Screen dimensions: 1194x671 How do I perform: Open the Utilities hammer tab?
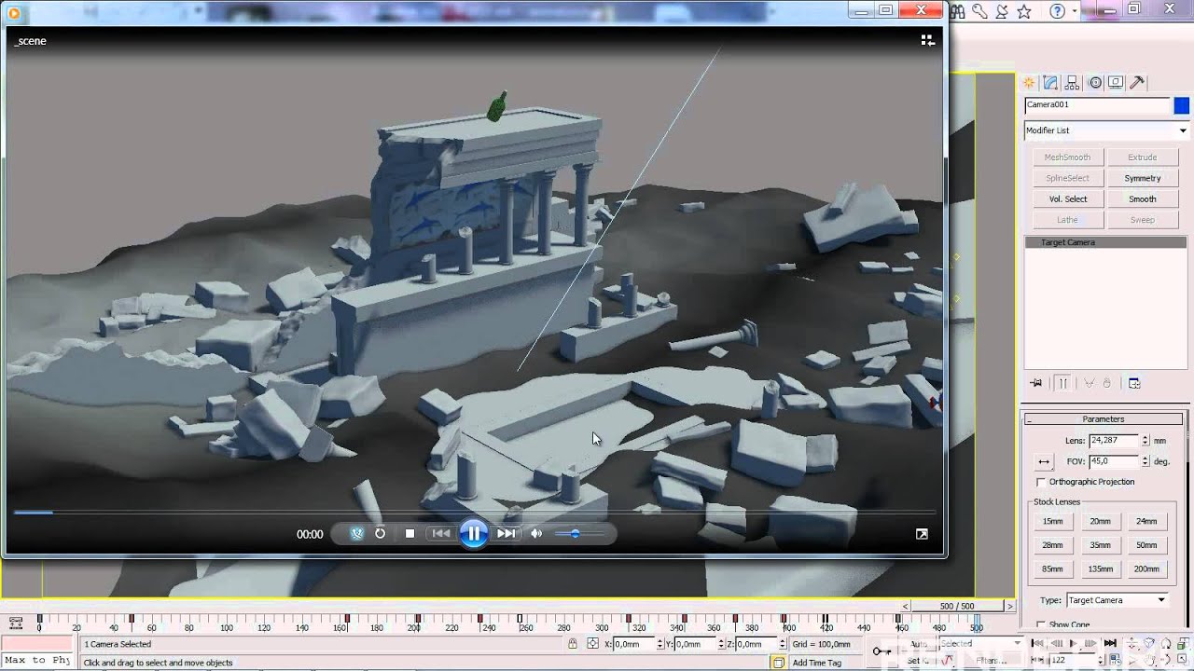pyautogui.click(x=1137, y=82)
